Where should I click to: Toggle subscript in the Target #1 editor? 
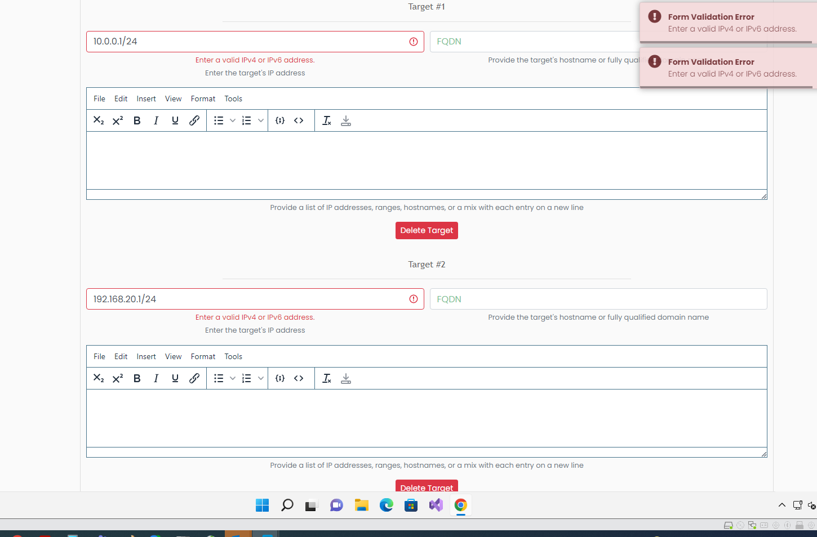(98, 120)
